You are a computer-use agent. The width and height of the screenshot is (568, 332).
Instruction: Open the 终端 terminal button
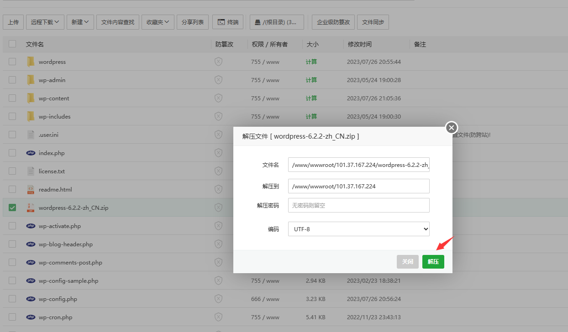(x=228, y=22)
